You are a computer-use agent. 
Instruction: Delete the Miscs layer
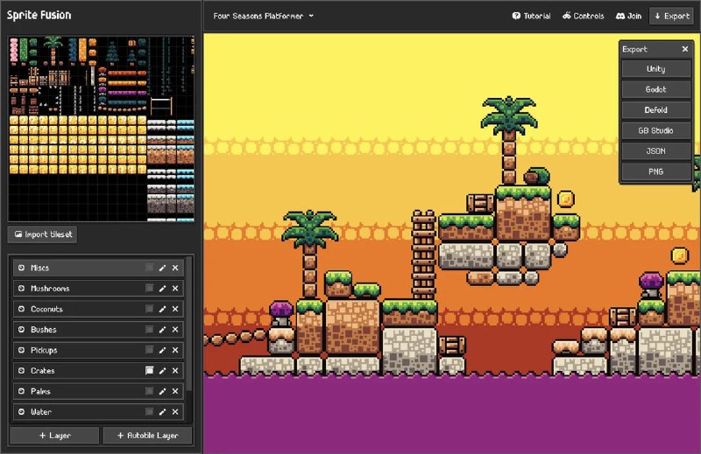pyautogui.click(x=175, y=268)
